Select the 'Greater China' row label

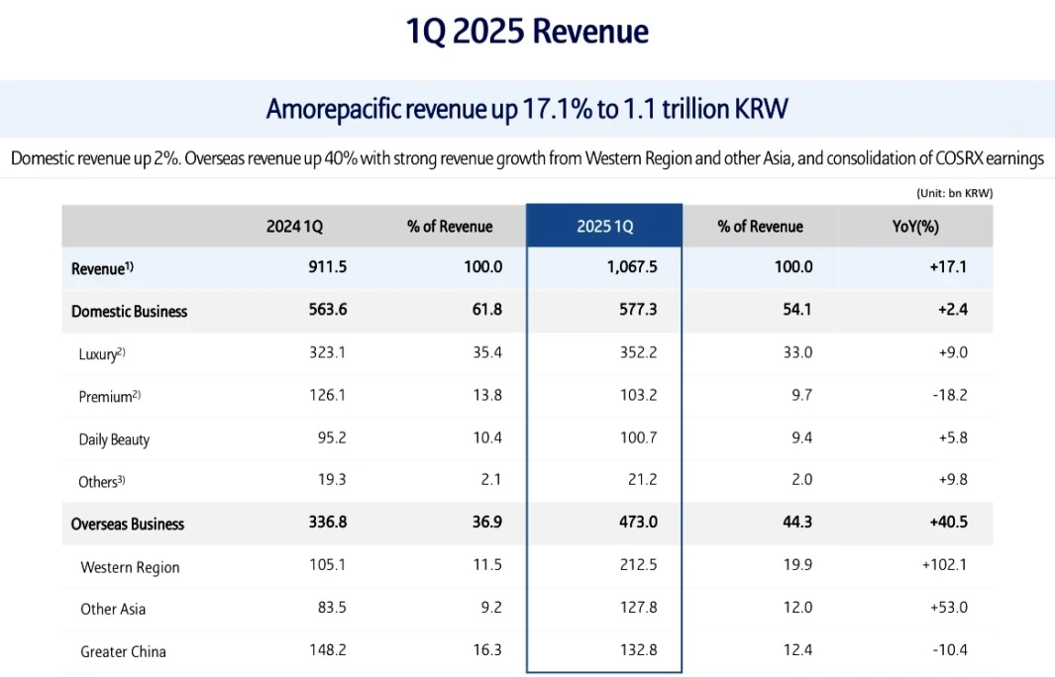[x=123, y=652]
